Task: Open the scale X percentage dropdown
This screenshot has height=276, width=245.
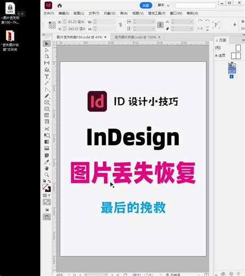Action: [153, 22]
